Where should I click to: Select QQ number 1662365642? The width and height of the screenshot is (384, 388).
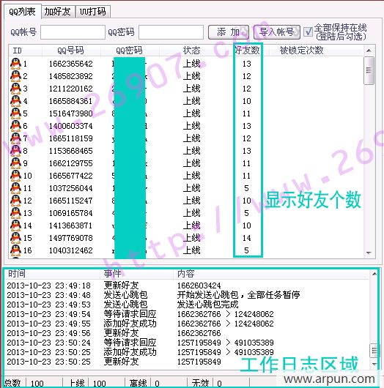tap(71, 64)
